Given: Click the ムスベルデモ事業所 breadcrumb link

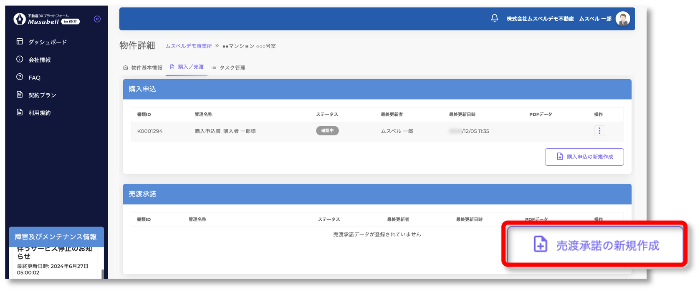Looking at the screenshot, I should point(189,46).
